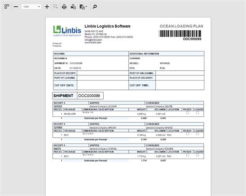Screen dimensions: 246x196
Task: Open the 100% zoom level dropdown
Action: [x=39, y=7]
